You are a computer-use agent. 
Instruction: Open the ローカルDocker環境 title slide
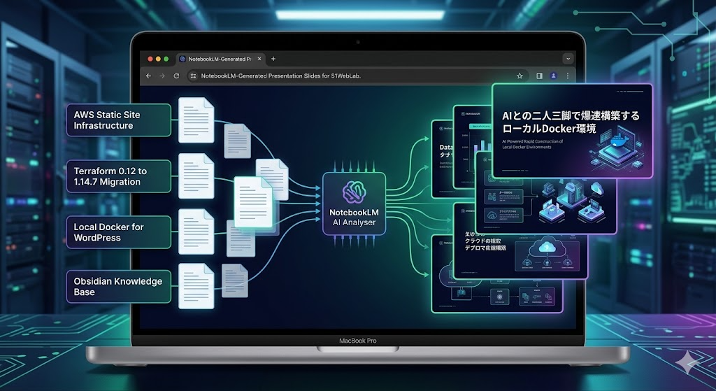[572, 131]
